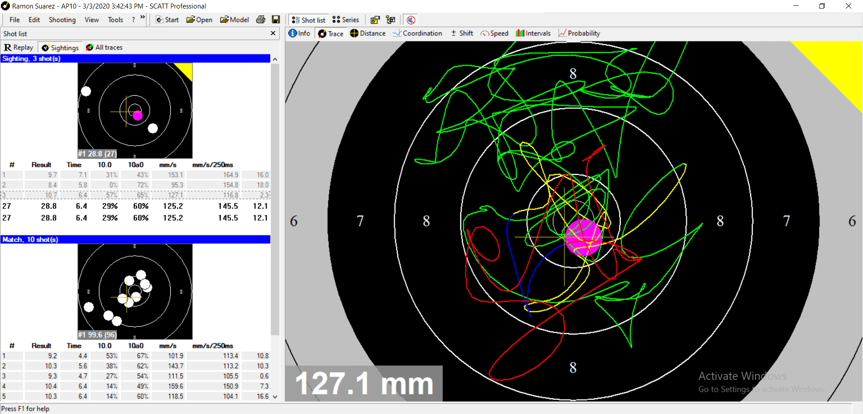863x414 pixels.
Task: Toggle the Shot list panel button
Action: point(308,20)
